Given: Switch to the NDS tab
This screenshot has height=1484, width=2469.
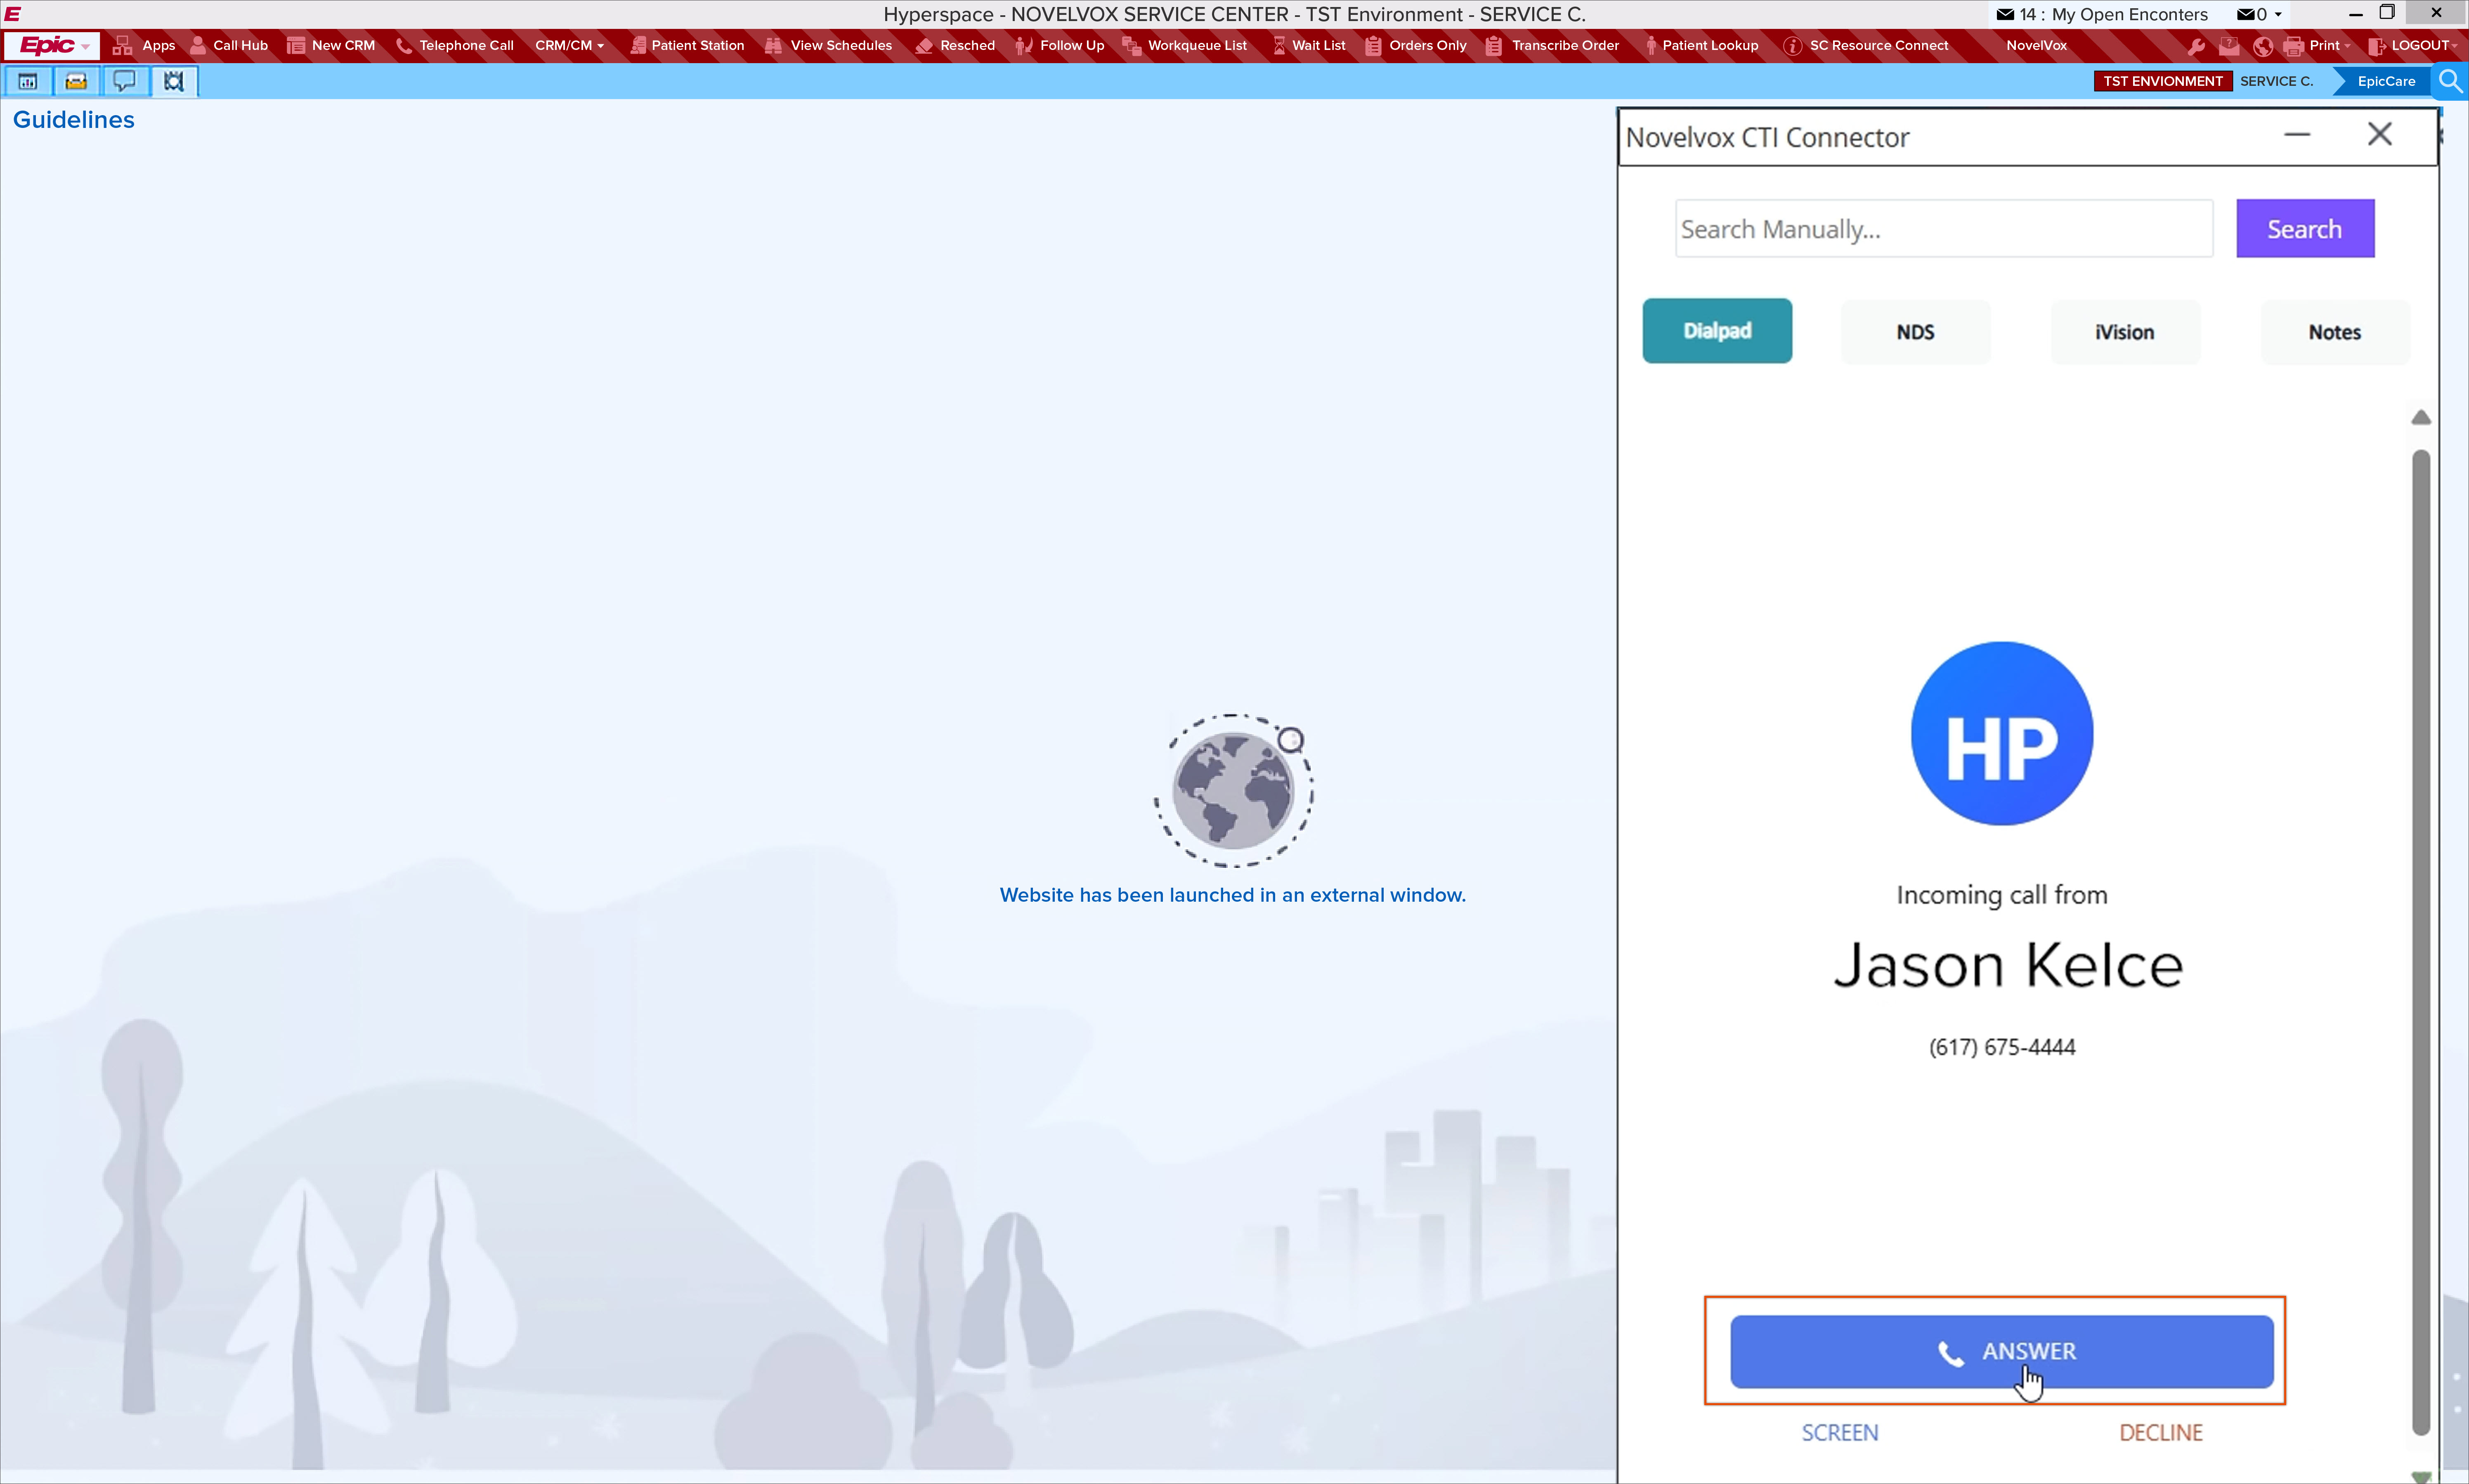Looking at the screenshot, I should tap(1915, 332).
